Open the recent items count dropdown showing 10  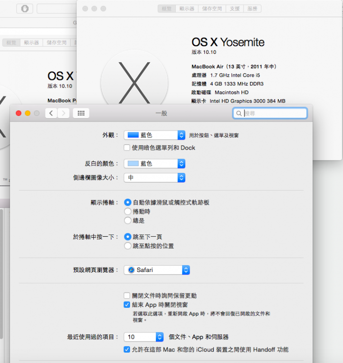click(x=144, y=337)
